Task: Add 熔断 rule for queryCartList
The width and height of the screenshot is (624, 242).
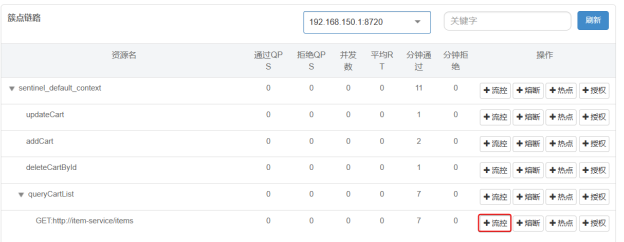Action: coord(528,197)
